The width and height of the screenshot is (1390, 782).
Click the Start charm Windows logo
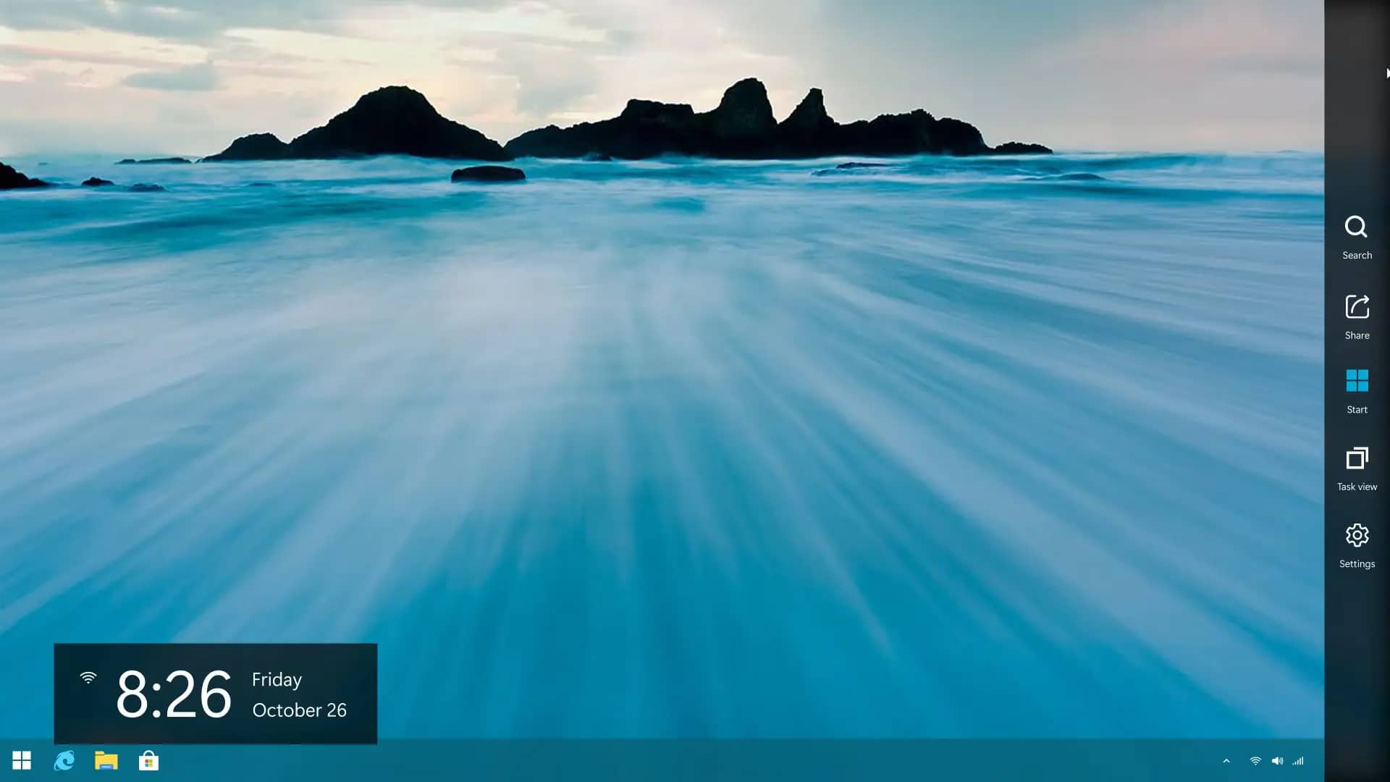pos(1357,381)
